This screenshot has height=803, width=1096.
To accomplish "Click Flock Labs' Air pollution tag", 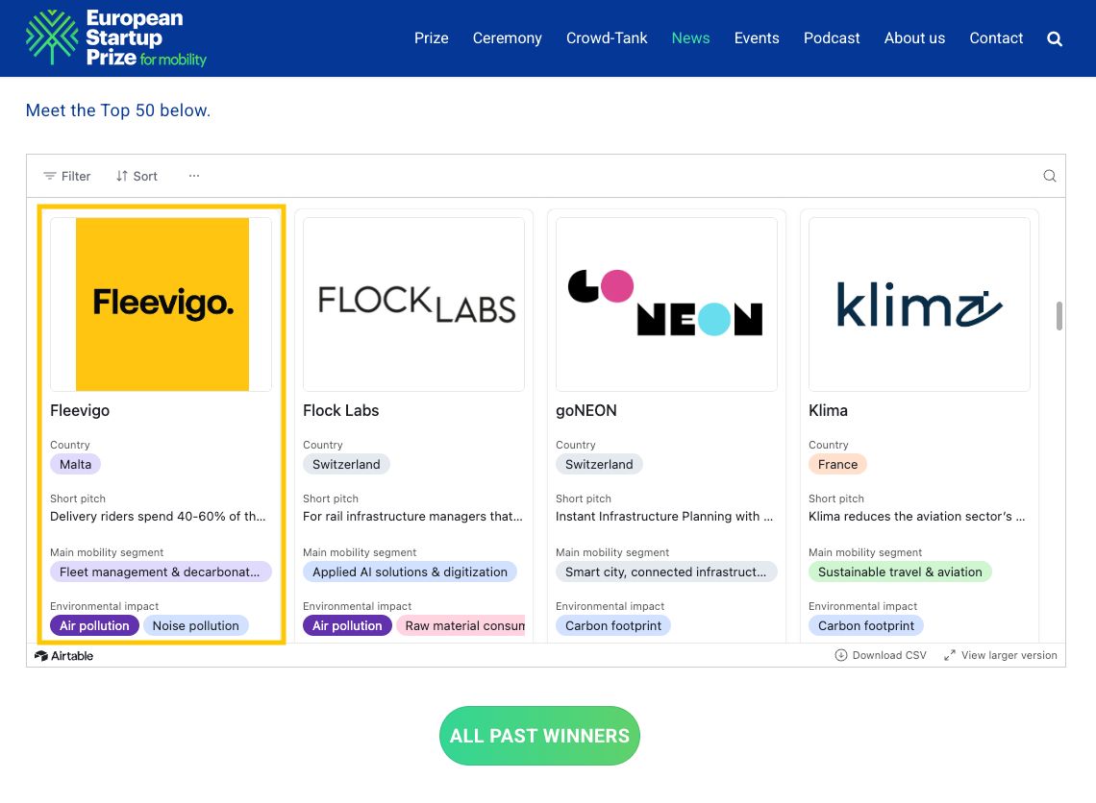I will 347,625.
